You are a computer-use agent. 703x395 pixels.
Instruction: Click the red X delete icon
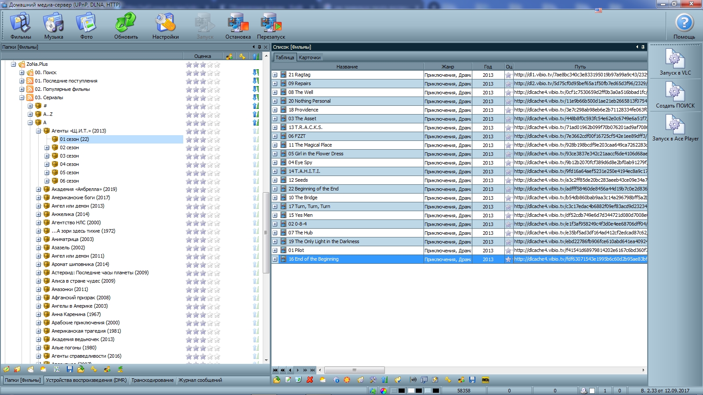pyautogui.click(x=310, y=380)
